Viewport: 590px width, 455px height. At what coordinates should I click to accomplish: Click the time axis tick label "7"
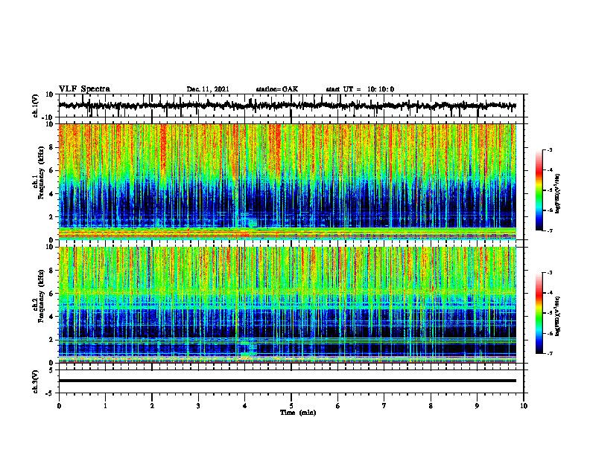click(384, 406)
